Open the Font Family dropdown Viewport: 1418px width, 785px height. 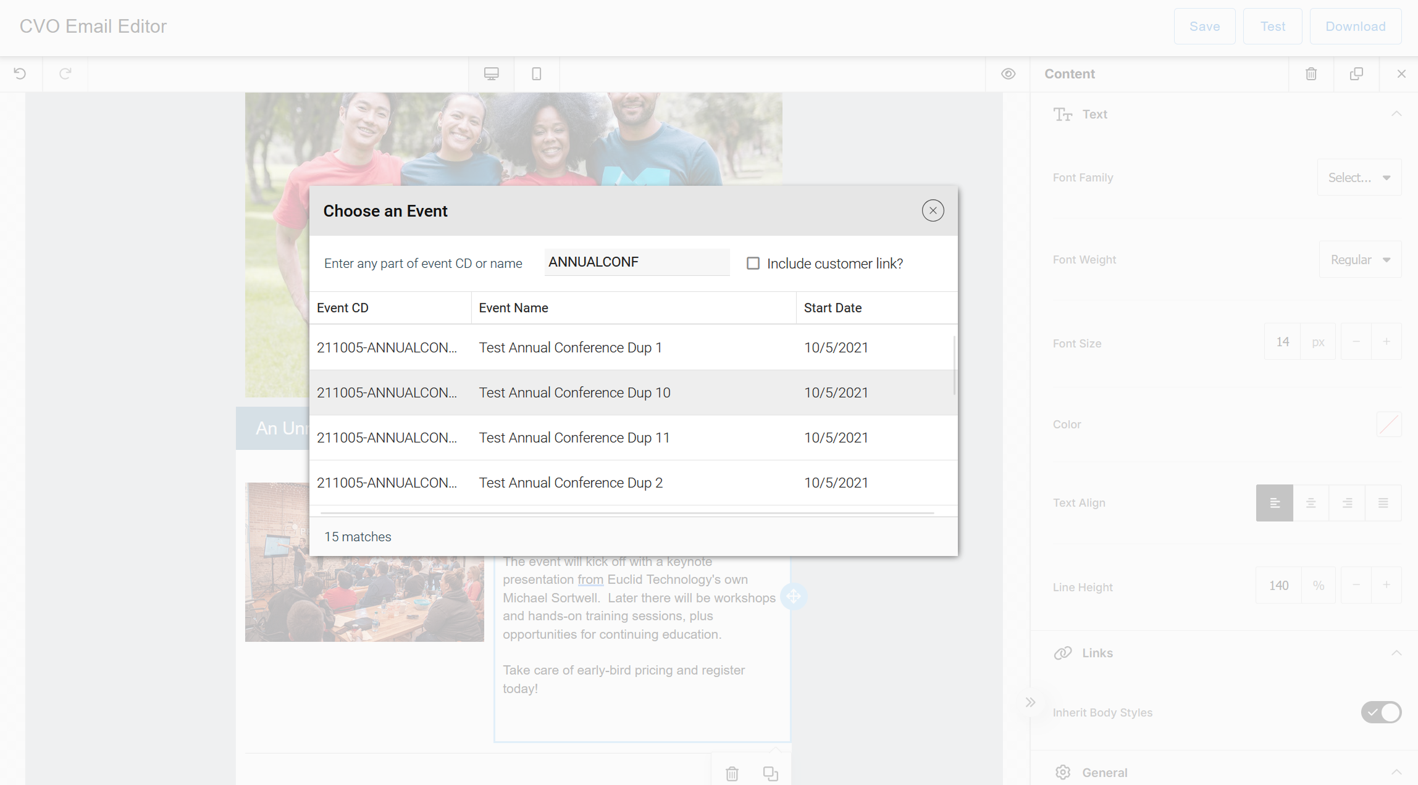click(1359, 178)
